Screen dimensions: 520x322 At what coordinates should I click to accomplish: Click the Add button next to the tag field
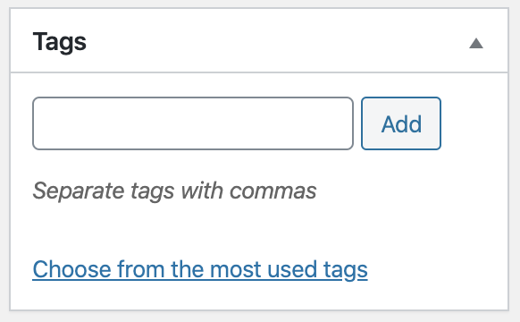pyautogui.click(x=401, y=123)
